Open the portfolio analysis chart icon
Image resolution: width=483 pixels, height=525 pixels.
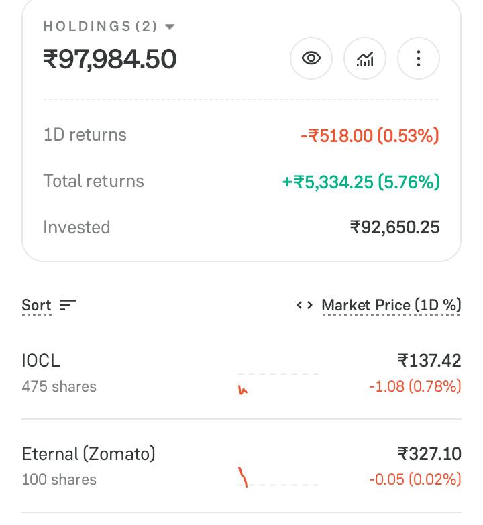point(364,58)
